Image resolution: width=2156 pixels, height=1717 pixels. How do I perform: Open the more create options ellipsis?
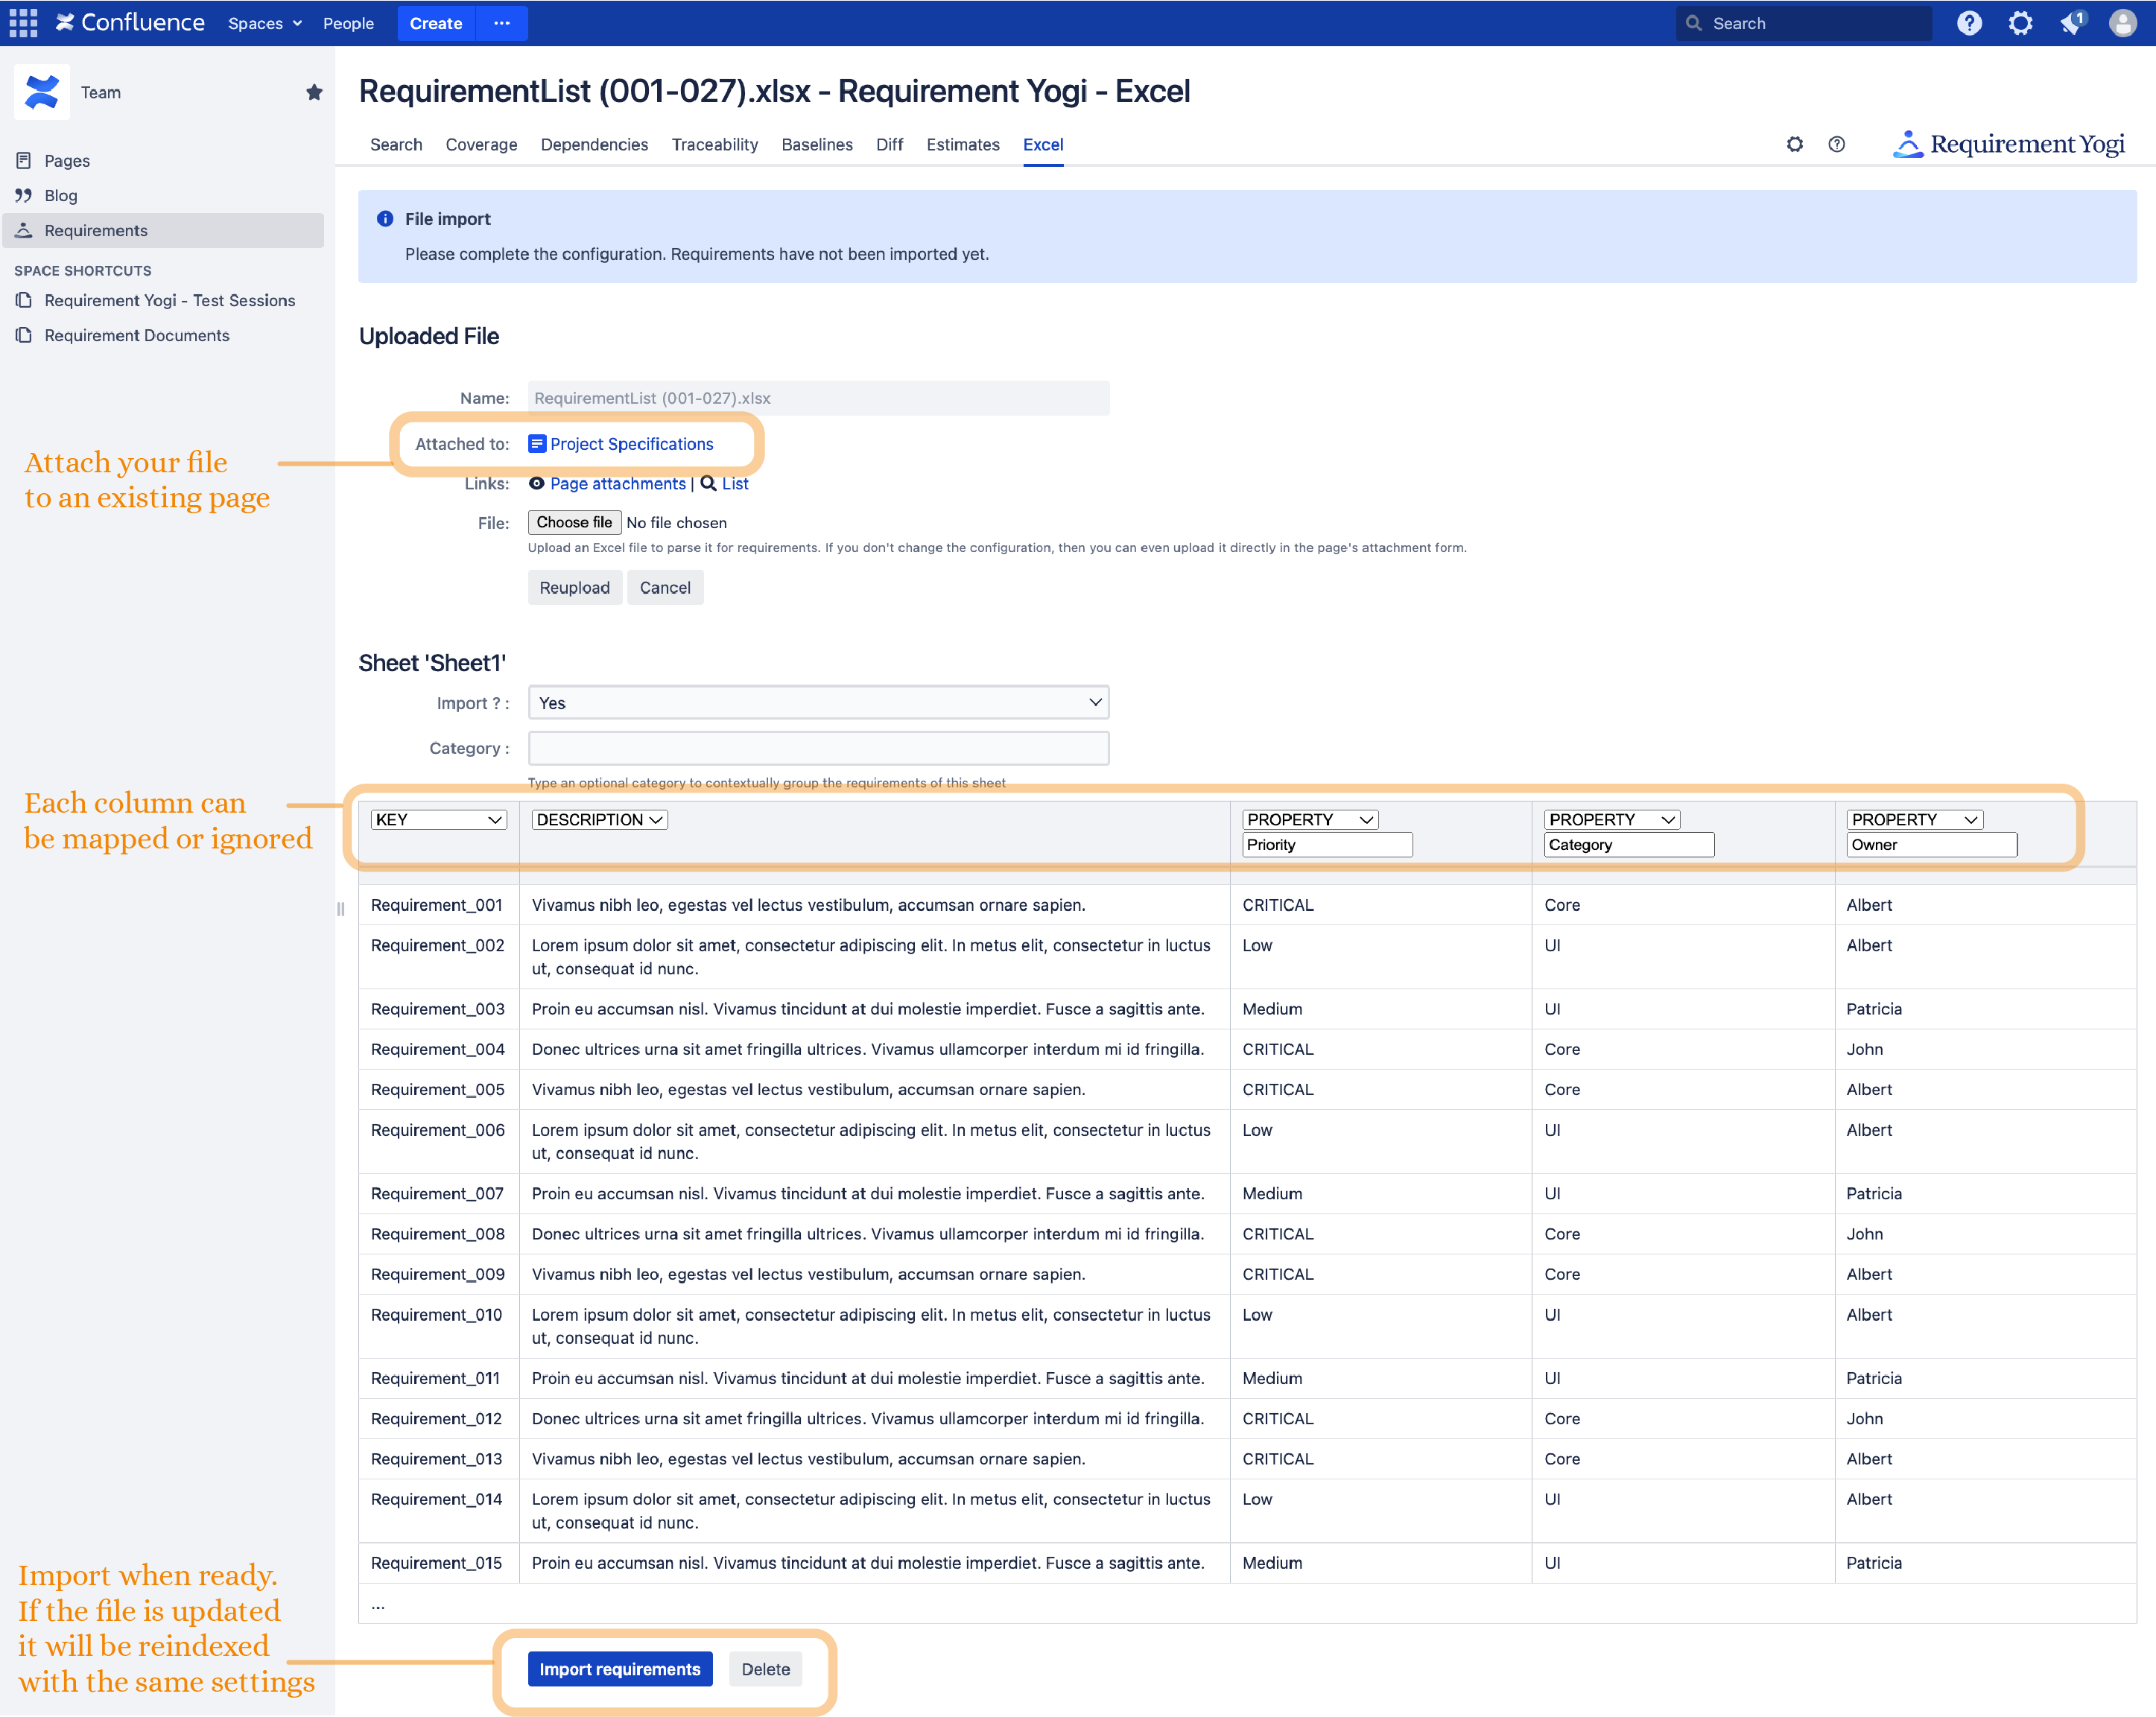(x=502, y=23)
